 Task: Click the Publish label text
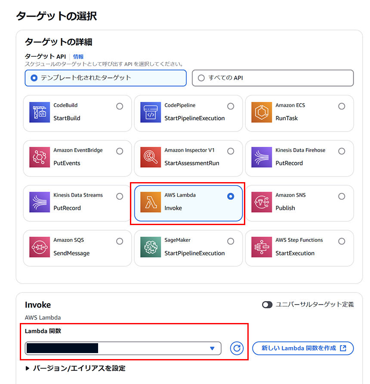pyautogui.click(x=285, y=208)
